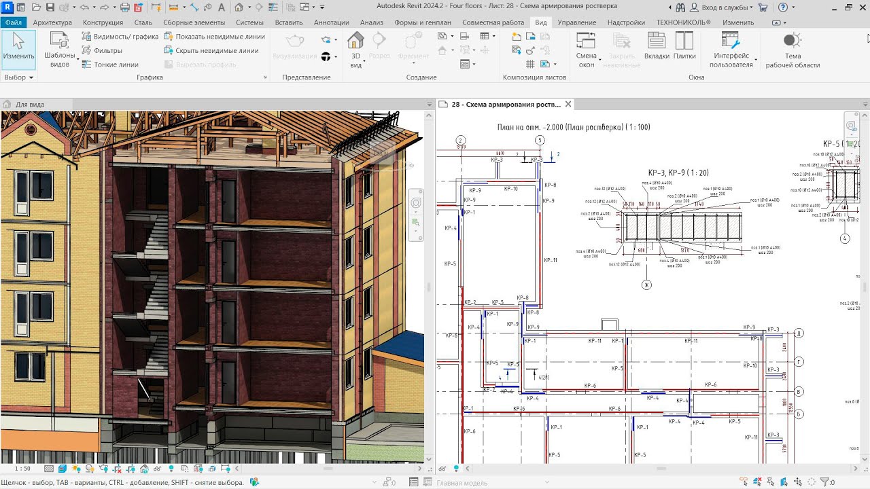870x489 pixels.
Task: Close the '28 - Схема армирования' view tab
Action: pyautogui.click(x=568, y=104)
